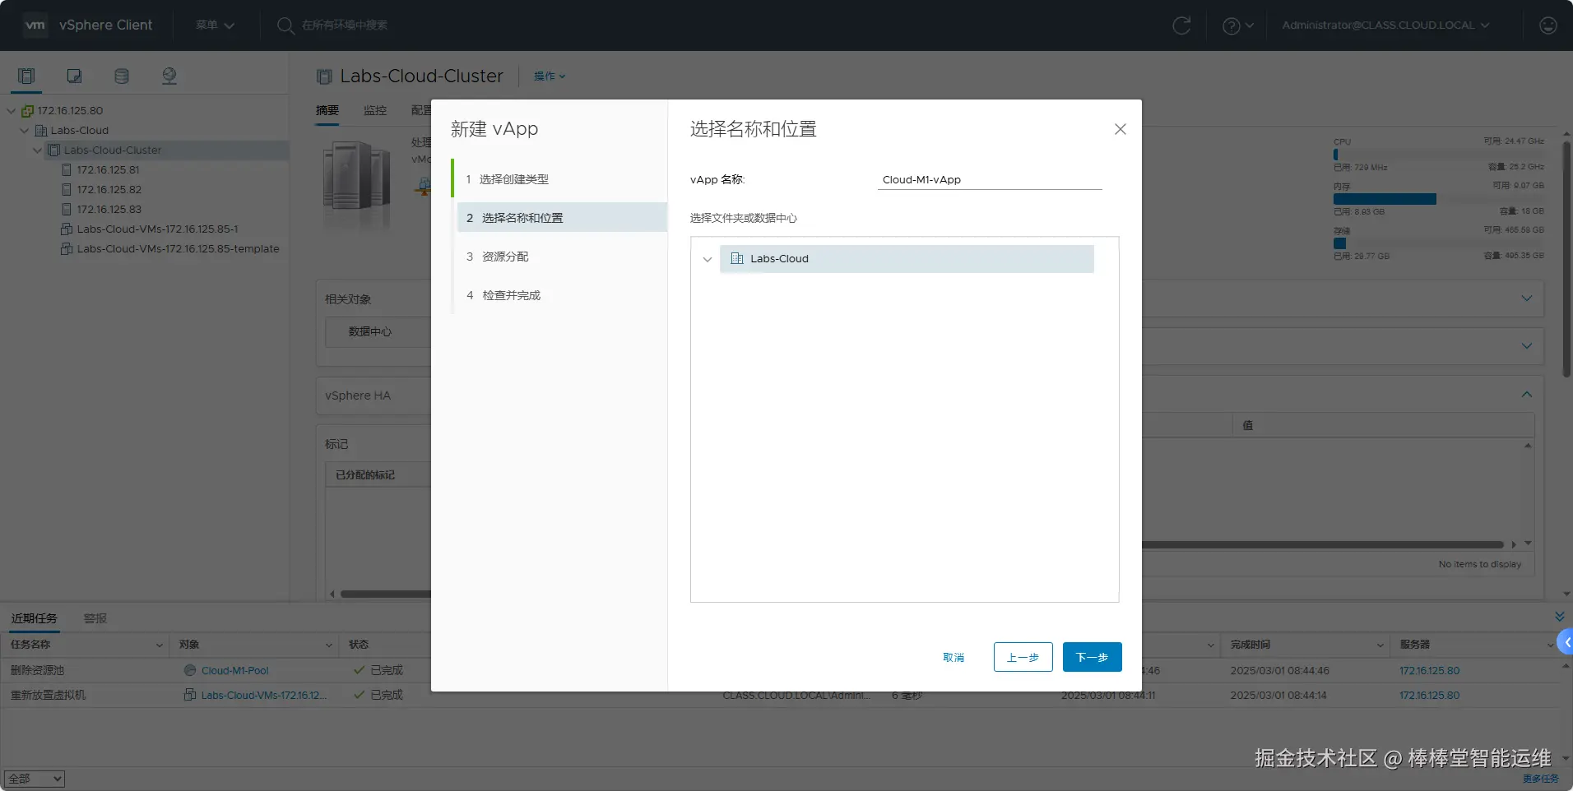Click the 上一步 back button
Viewport: 1573px width, 791px height.
[x=1023, y=657]
